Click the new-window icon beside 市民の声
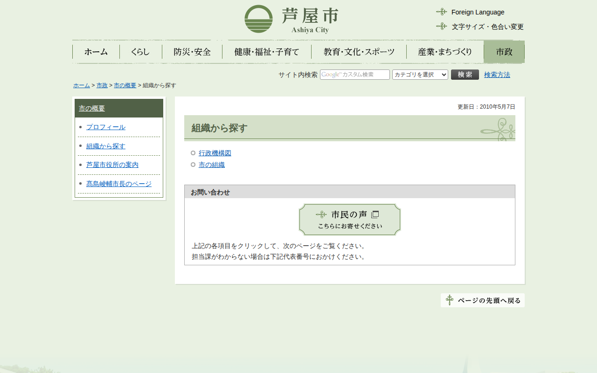597x373 pixels. [x=375, y=214]
